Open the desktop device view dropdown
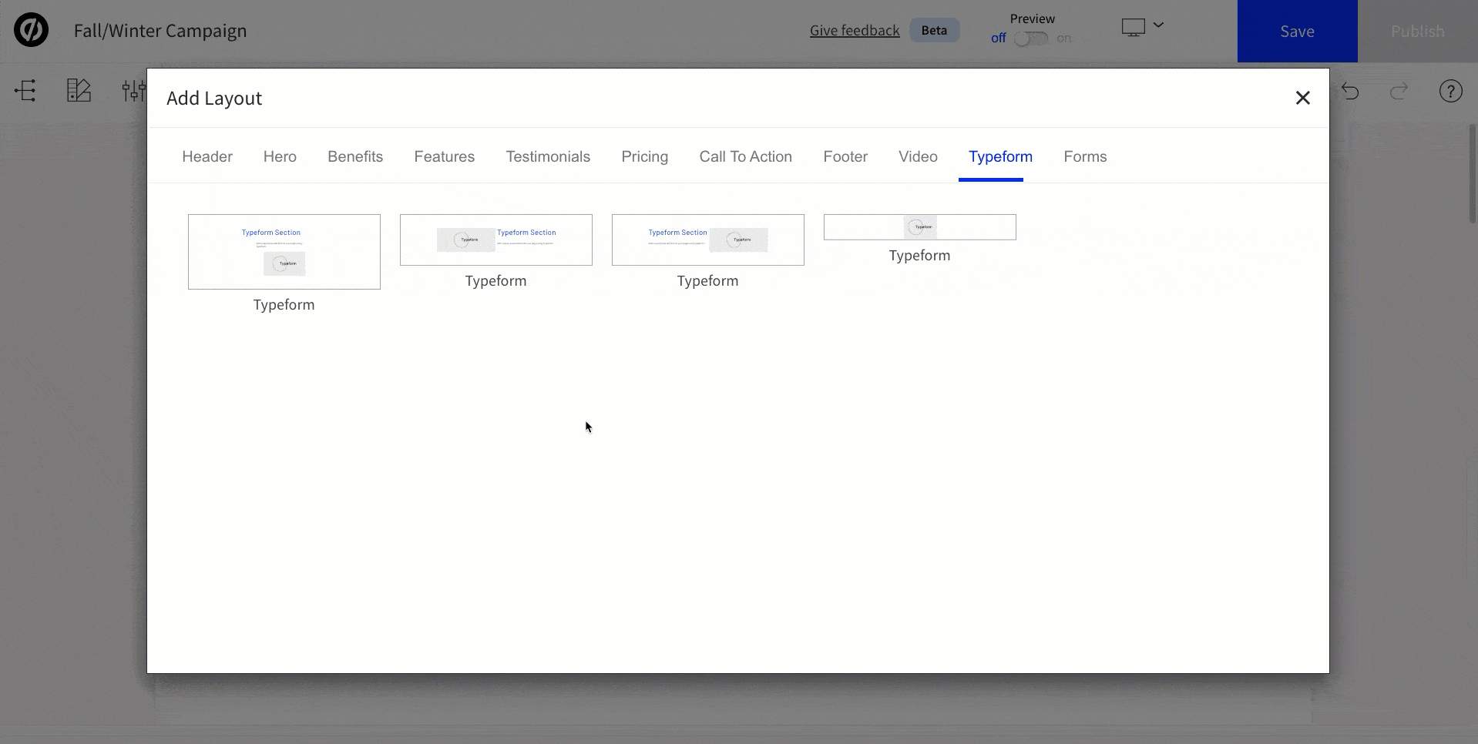Image resolution: width=1478 pixels, height=744 pixels. pyautogui.click(x=1142, y=28)
